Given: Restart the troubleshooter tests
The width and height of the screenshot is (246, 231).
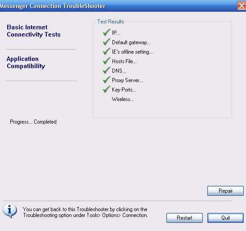Looking at the screenshot, I should click(x=184, y=218).
